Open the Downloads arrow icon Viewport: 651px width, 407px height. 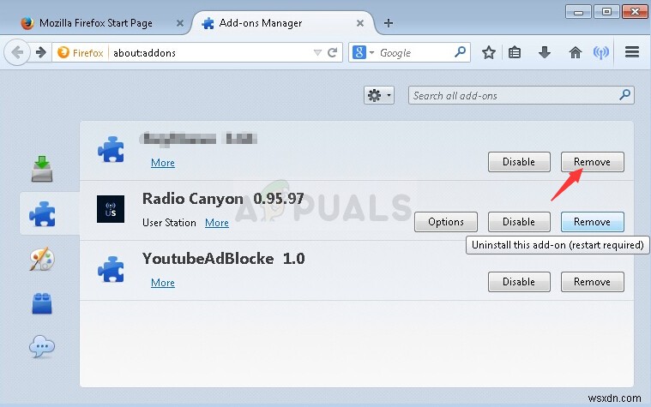point(545,52)
